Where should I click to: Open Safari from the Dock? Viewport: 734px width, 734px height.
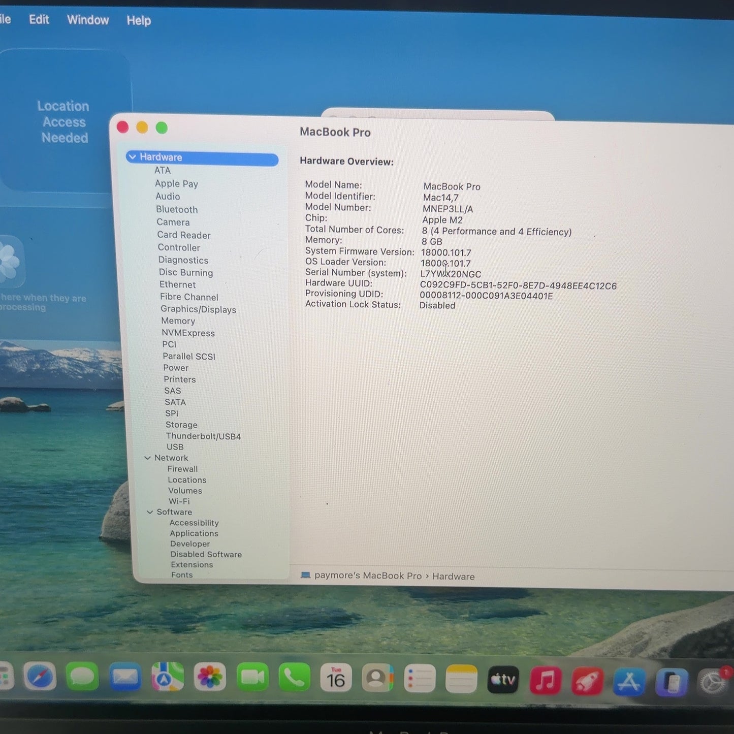tap(40, 677)
